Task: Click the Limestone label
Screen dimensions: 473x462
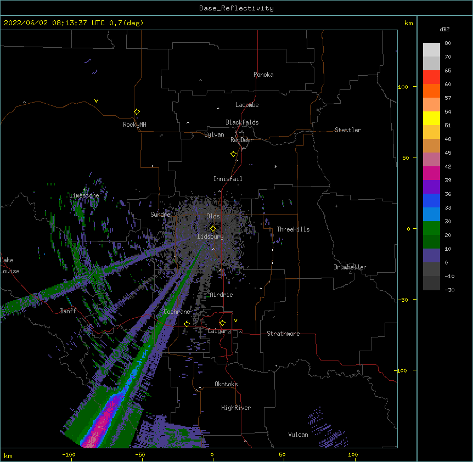Action: [84, 195]
